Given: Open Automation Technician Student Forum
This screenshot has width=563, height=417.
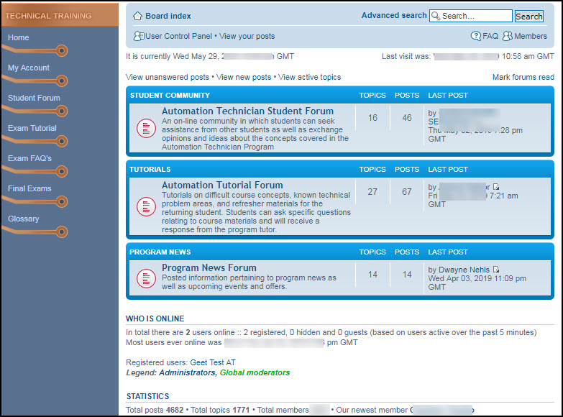Looking at the screenshot, I should click(x=247, y=111).
